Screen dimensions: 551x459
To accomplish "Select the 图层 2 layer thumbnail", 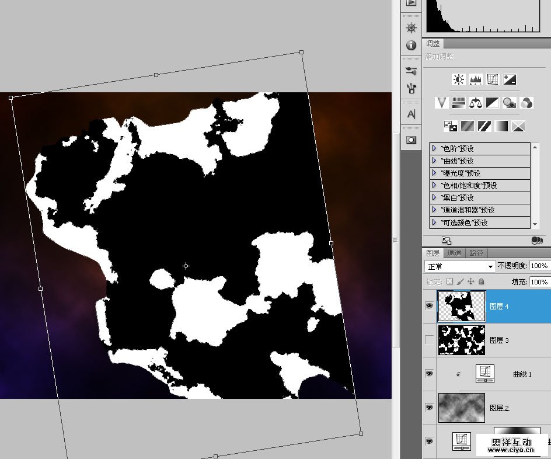I will (461, 408).
